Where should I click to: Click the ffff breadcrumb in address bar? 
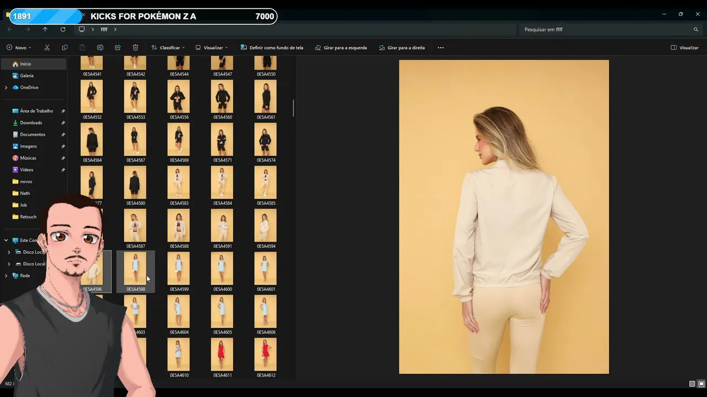[x=104, y=29]
